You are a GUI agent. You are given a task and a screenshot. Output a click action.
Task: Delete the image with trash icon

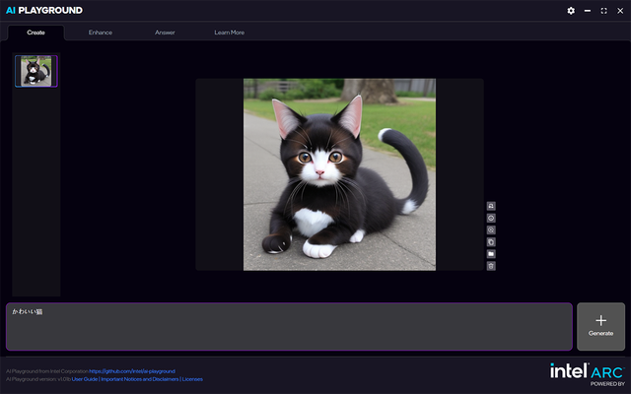point(491,265)
